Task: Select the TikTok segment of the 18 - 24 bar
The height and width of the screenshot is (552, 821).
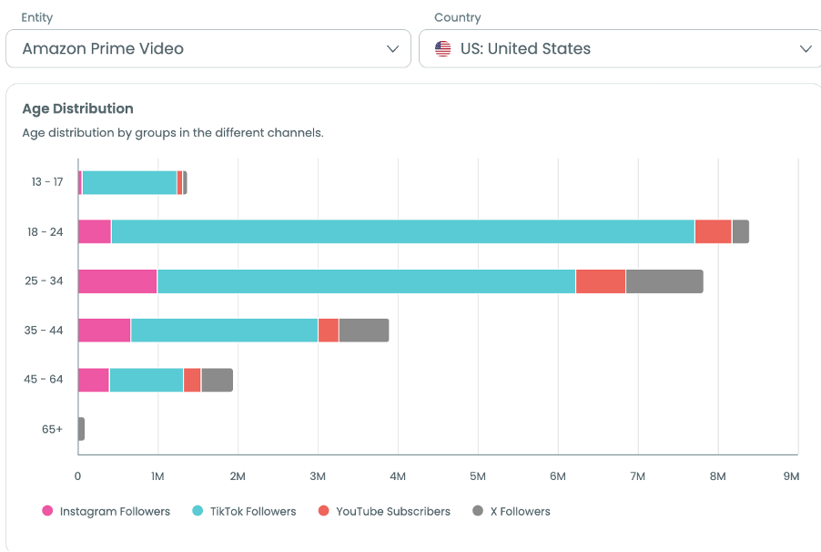Action: (403, 231)
